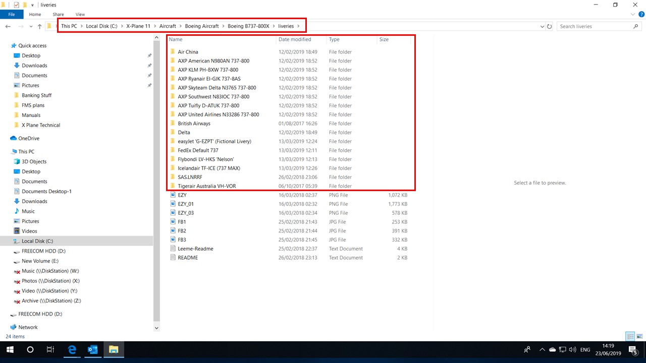Open the File menu tab
Screen dimensions: 646x363
pos(12,15)
